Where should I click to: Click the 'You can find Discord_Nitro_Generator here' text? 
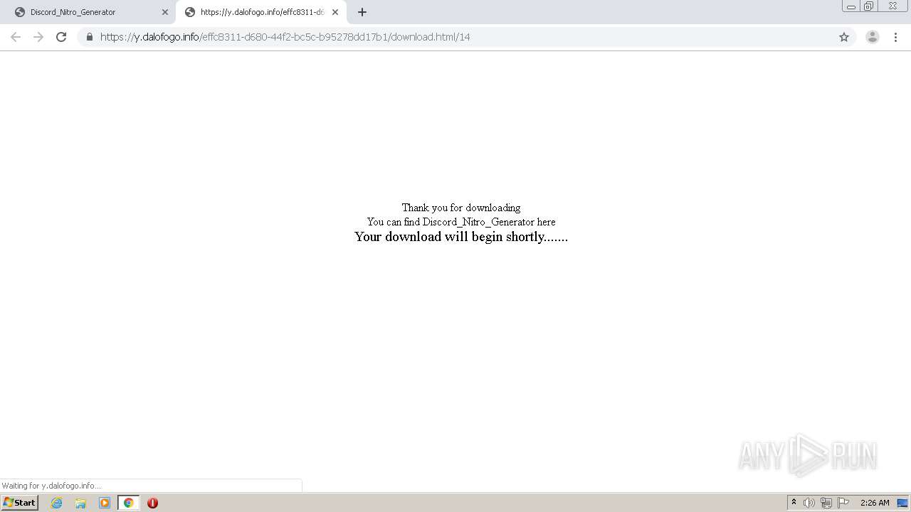click(x=461, y=222)
